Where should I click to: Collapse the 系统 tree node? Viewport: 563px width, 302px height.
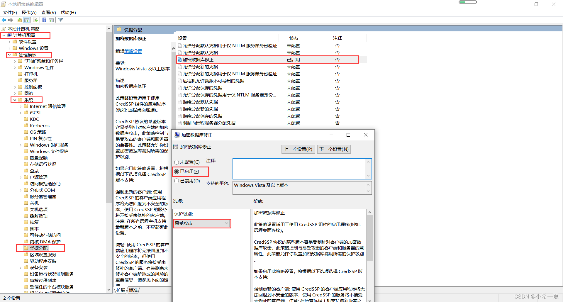(x=15, y=100)
